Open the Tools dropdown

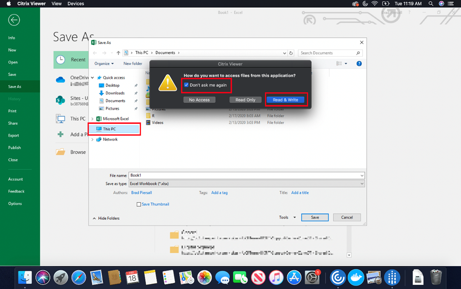(287, 217)
